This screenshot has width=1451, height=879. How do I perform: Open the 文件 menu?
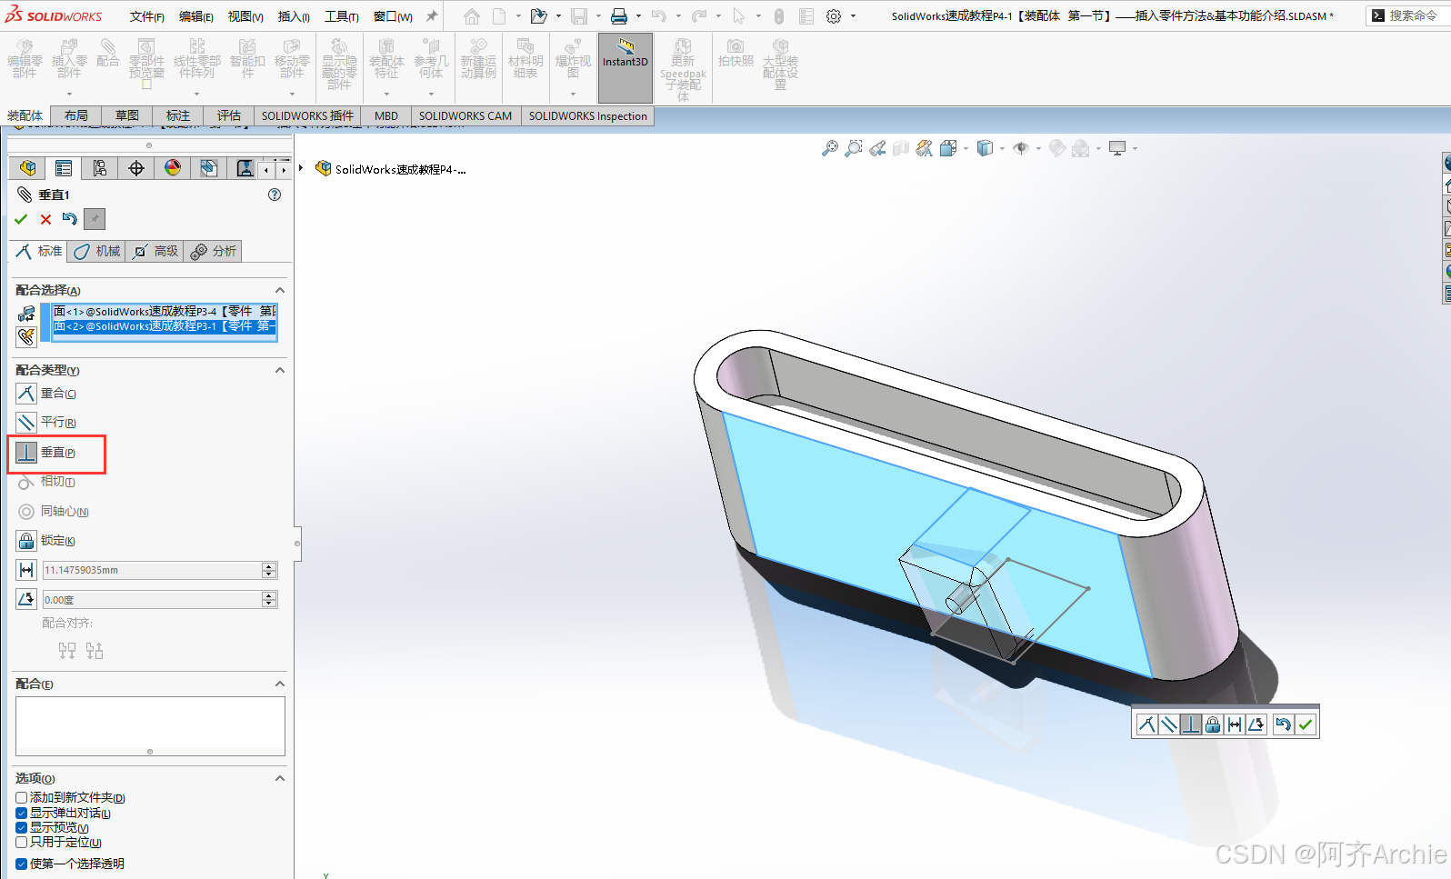(x=147, y=16)
